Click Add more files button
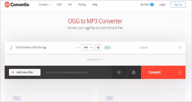 pyautogui.click(x=25, y=72)
